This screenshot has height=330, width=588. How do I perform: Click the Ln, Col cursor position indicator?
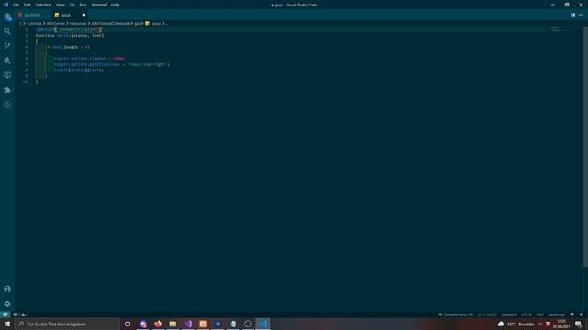click(x=487, y=314)
